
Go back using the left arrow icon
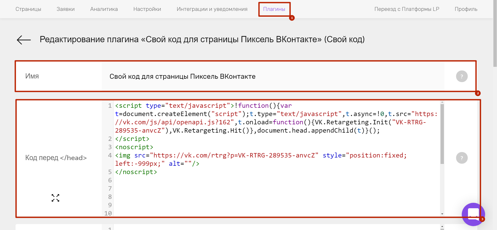24,40
